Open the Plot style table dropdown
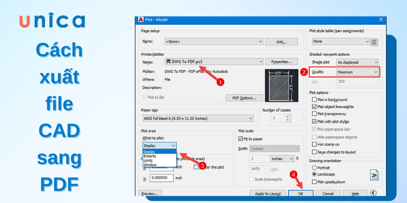 (340, 42)
